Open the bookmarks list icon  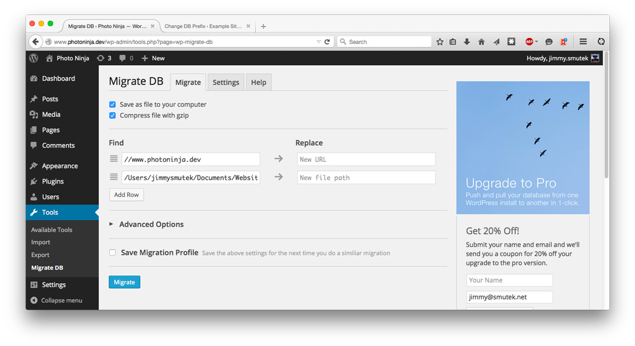tap(453, 42)
